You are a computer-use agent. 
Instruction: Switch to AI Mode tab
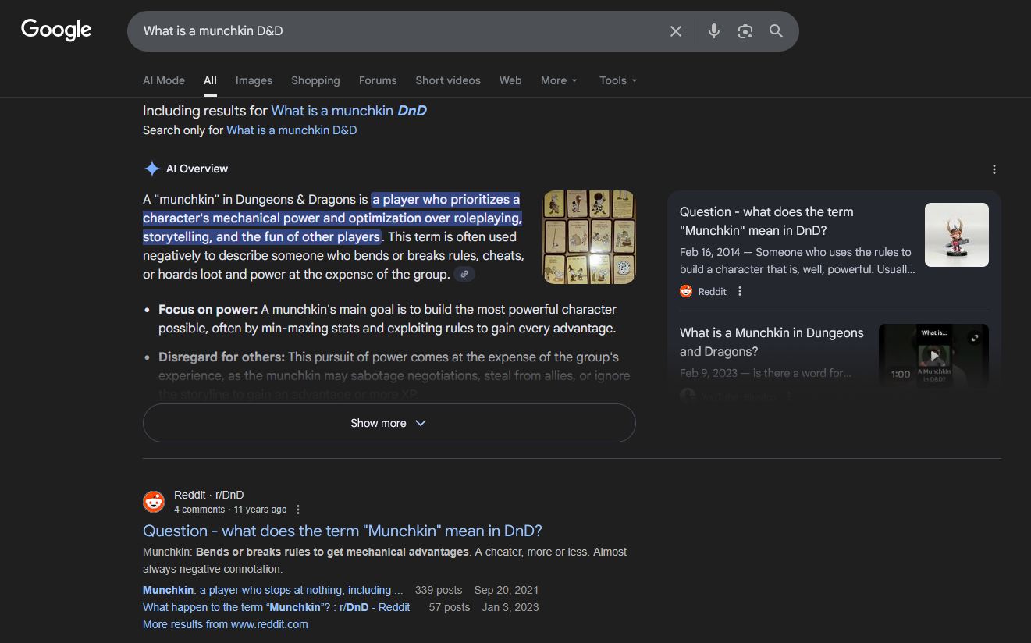pos(164,80)
